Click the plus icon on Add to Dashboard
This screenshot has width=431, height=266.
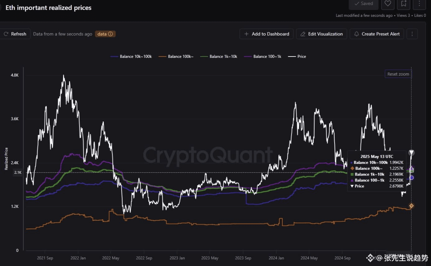(x=246, y=34)
